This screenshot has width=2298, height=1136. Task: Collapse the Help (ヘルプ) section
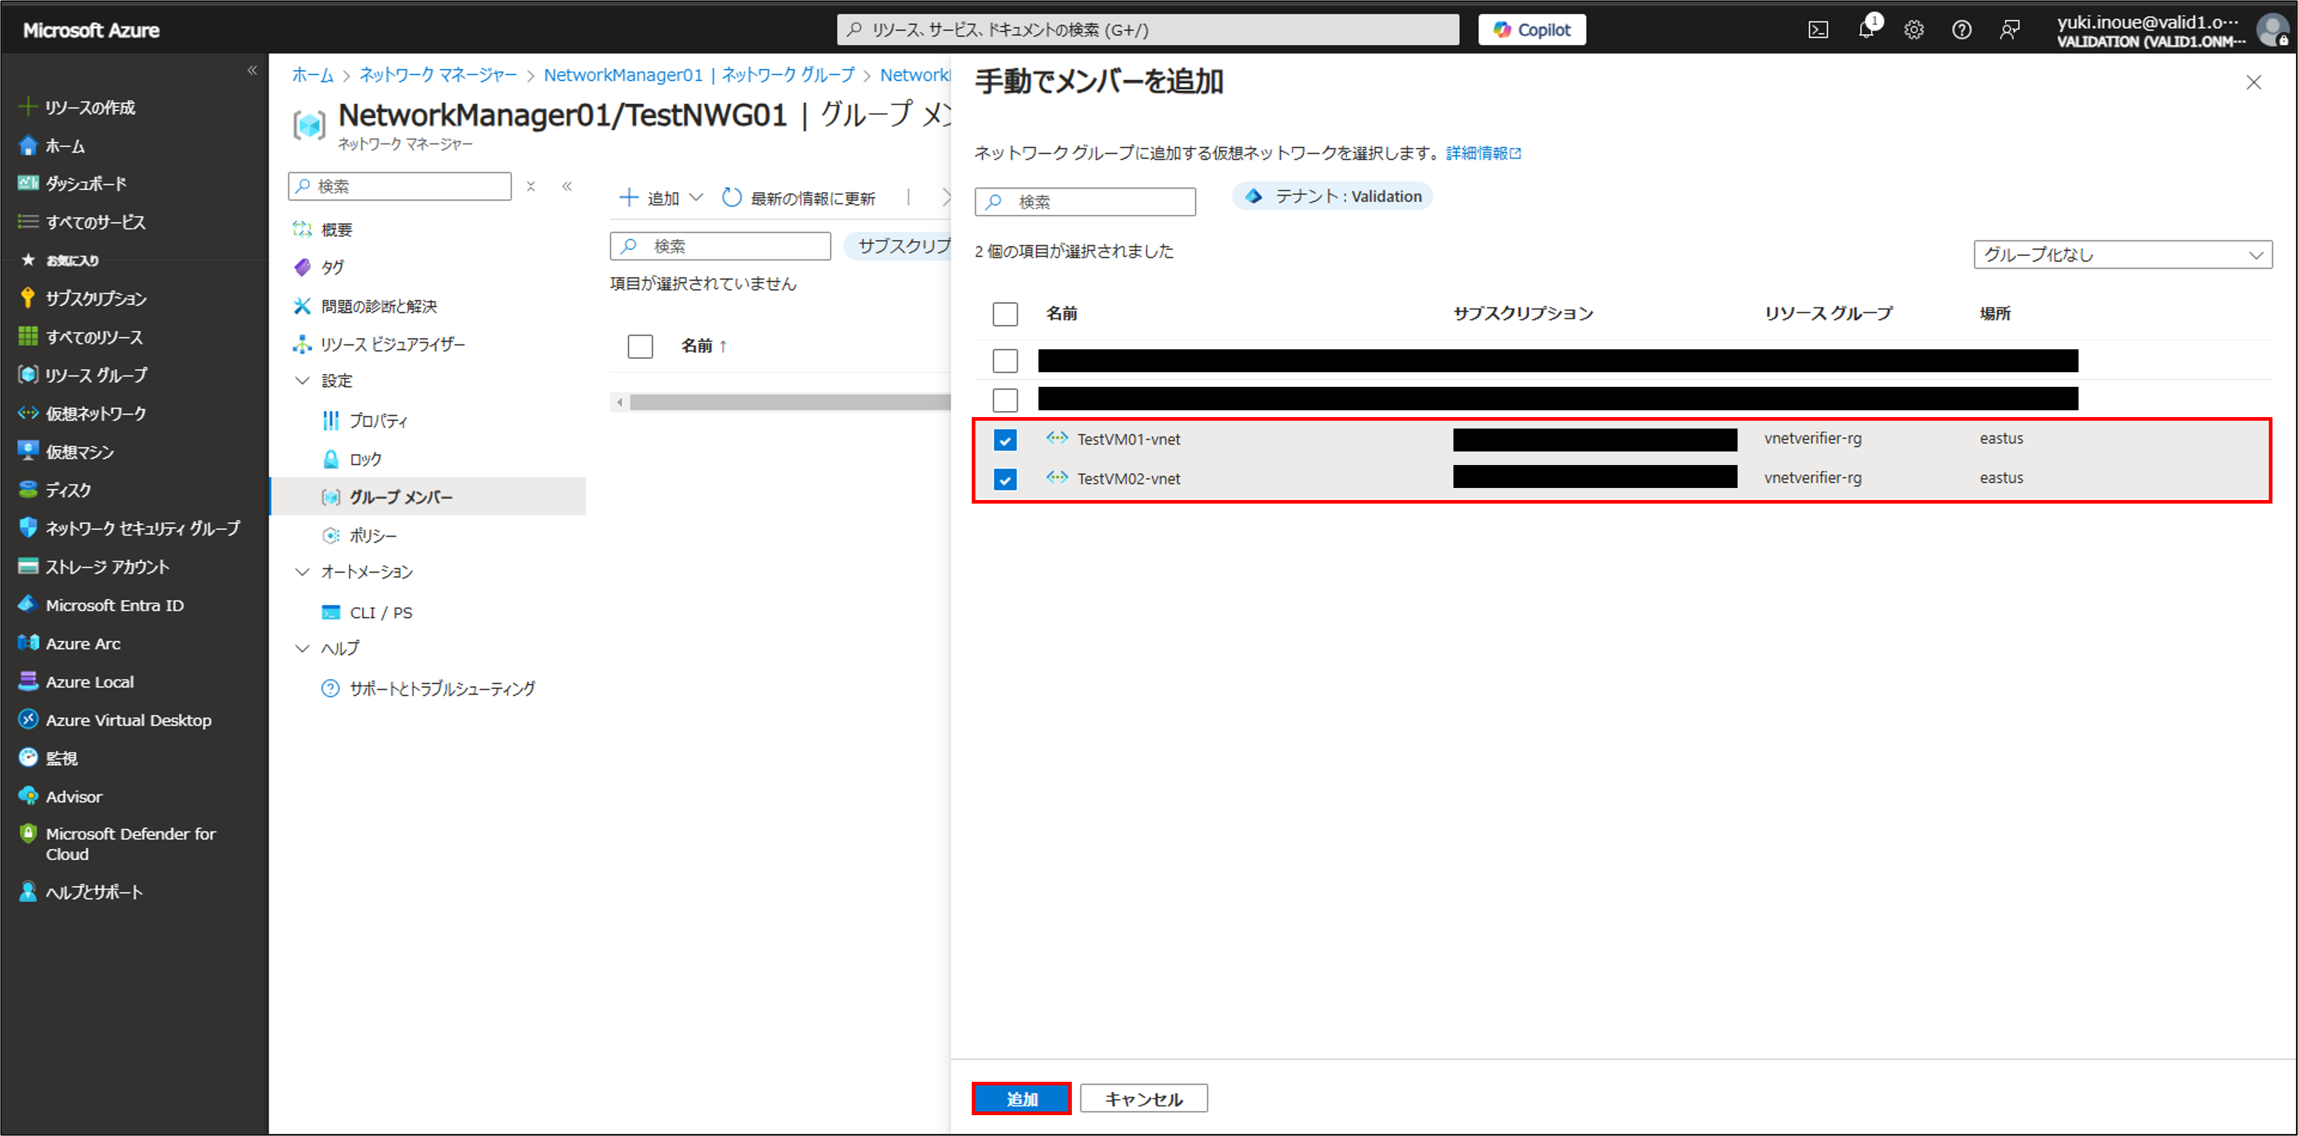point(302,648)
